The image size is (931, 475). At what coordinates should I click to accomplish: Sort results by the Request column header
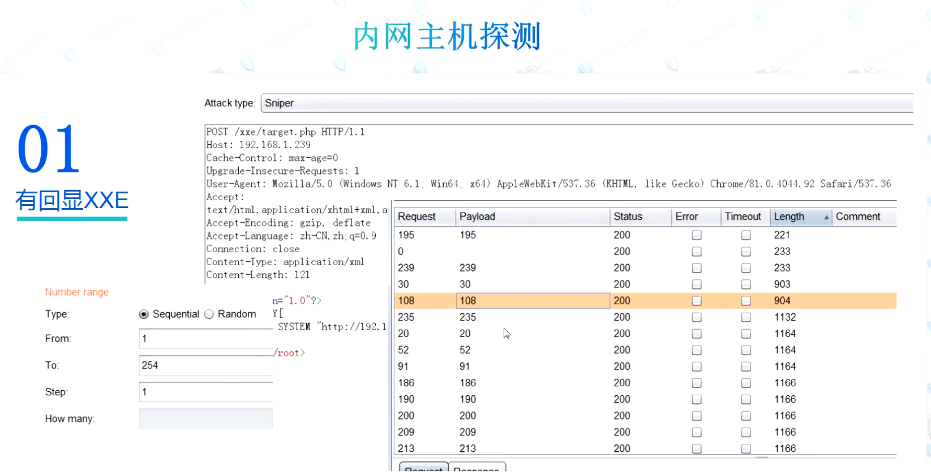(424, 217)
